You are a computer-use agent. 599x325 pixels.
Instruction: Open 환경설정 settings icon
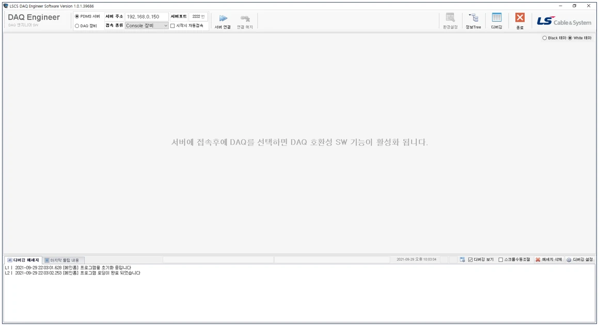tap(450, 18)
